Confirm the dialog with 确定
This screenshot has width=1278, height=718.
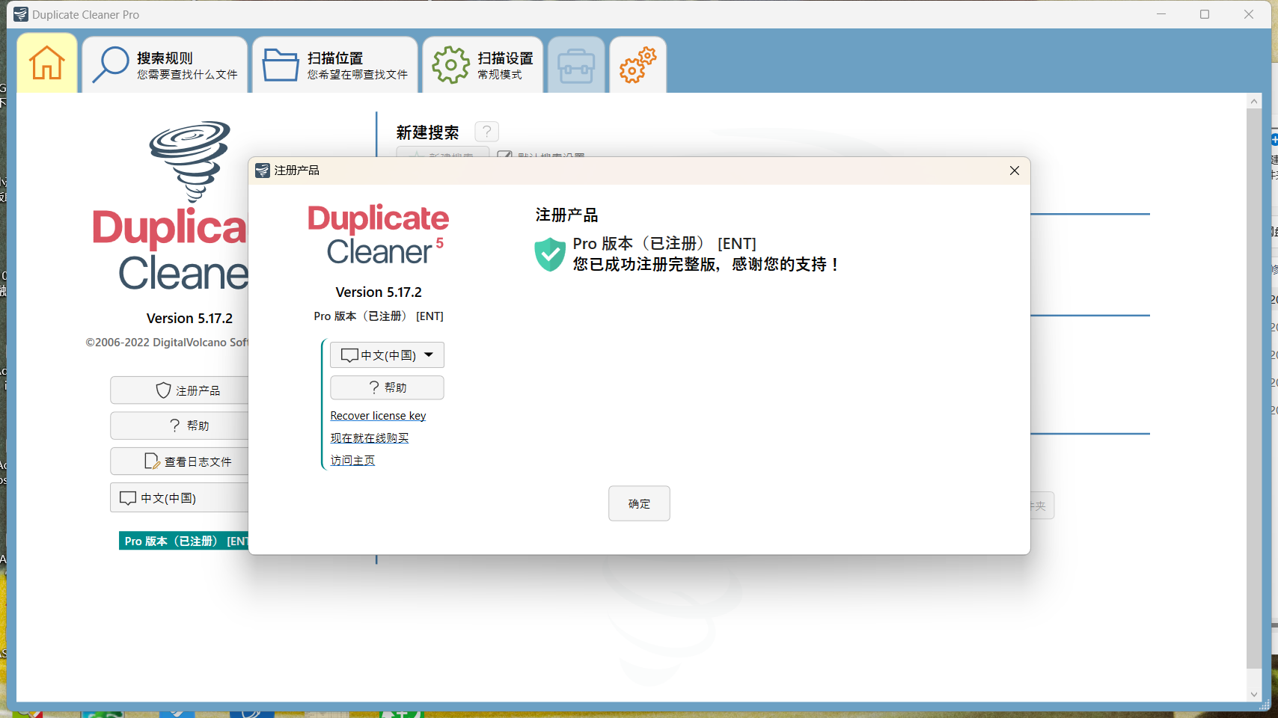tap(639, 503)
